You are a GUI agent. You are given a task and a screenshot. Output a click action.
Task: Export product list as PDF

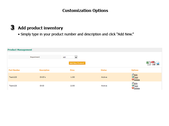(153, 63)
